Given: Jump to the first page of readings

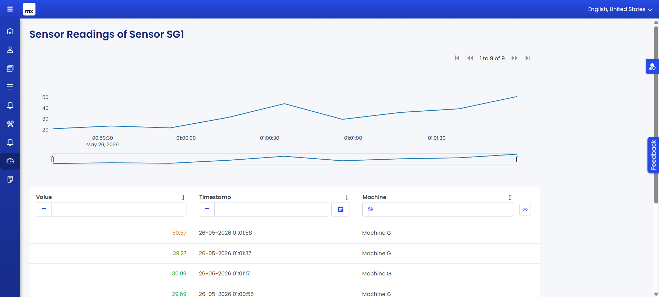Looking at the screenshot, I should point(457,58).
